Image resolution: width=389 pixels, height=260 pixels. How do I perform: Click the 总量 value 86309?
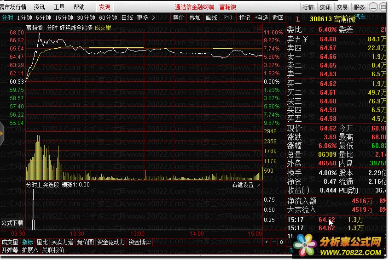tap(327, 154)
